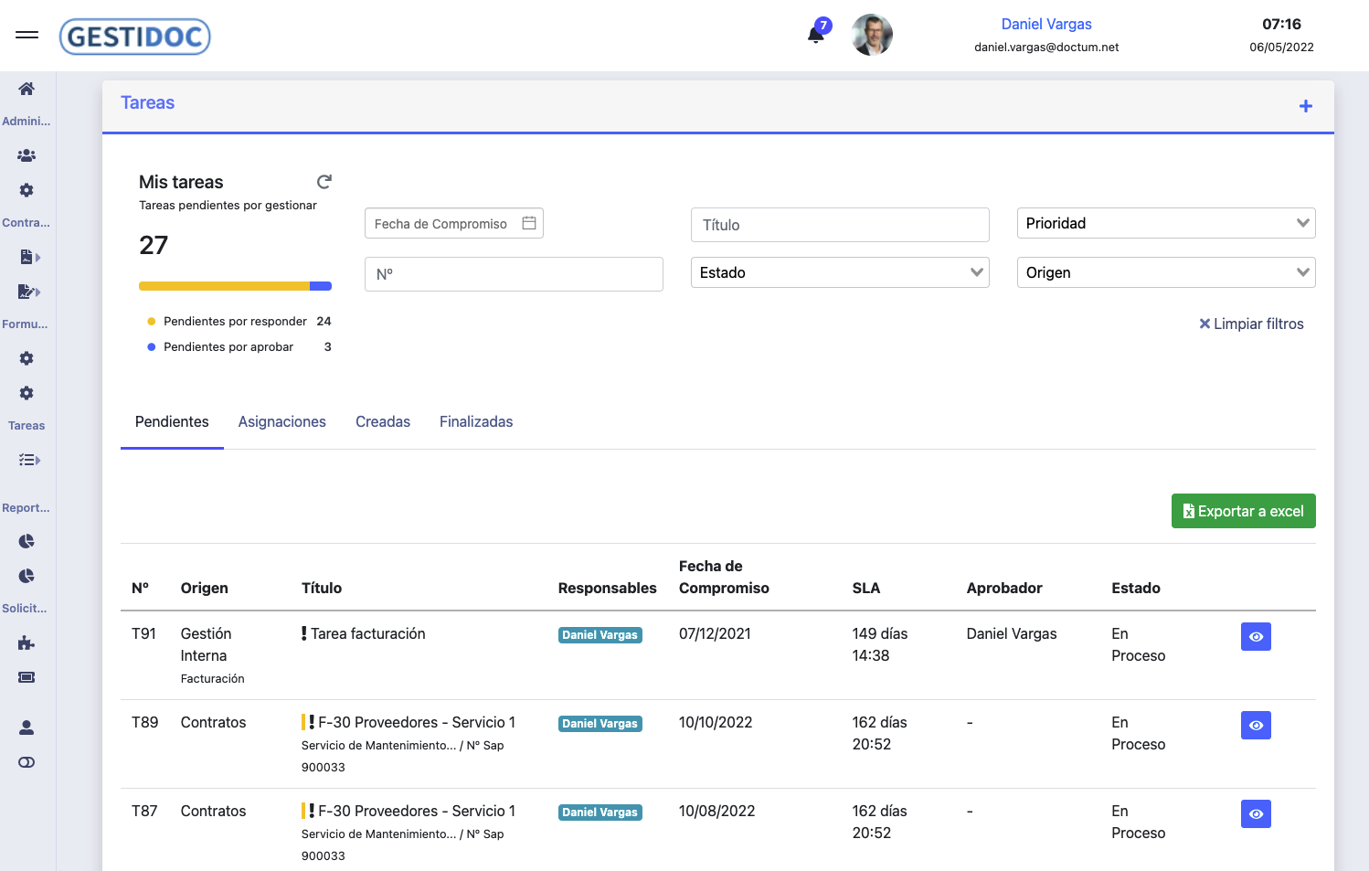The height and width of the screenshot is (871, 1369).
Task: Open the Contratos document icon in sidebar
Action: click(x=26, y=257)
